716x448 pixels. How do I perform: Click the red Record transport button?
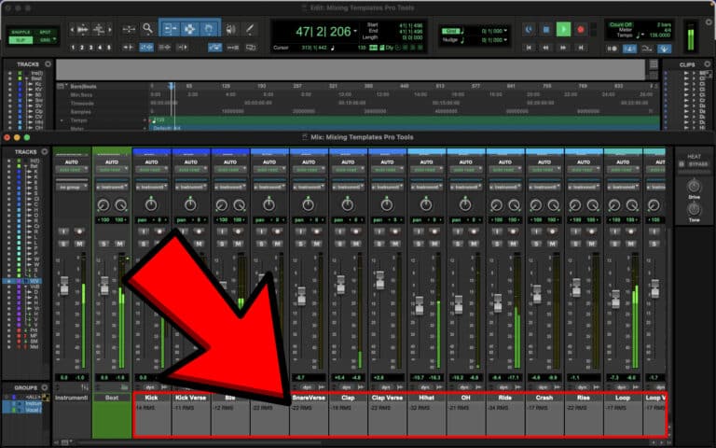click(x=581, y=30)
